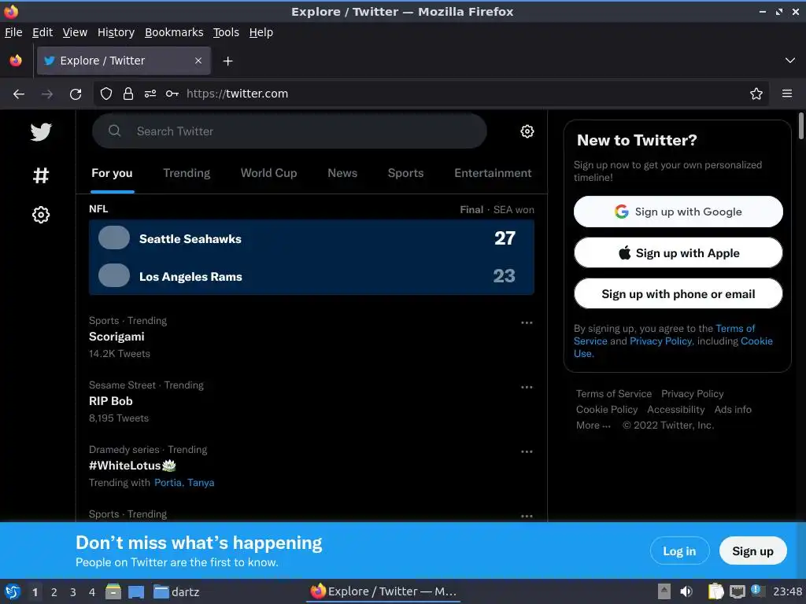The height and width of the screenshot is (604, 806).
Task: Open the file manager taskbar icon
Action: point(113,591)
